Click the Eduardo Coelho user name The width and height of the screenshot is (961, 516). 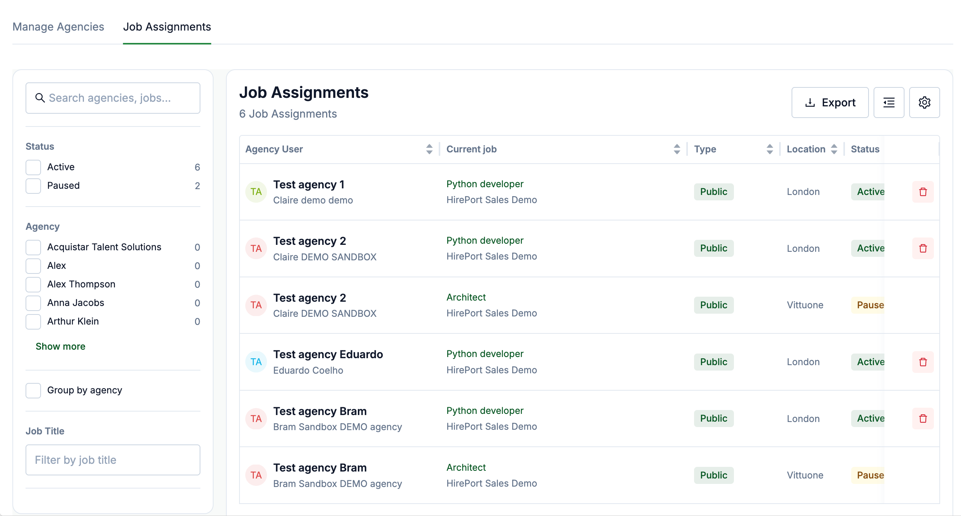pyautogui.click(x=308, y=370)
